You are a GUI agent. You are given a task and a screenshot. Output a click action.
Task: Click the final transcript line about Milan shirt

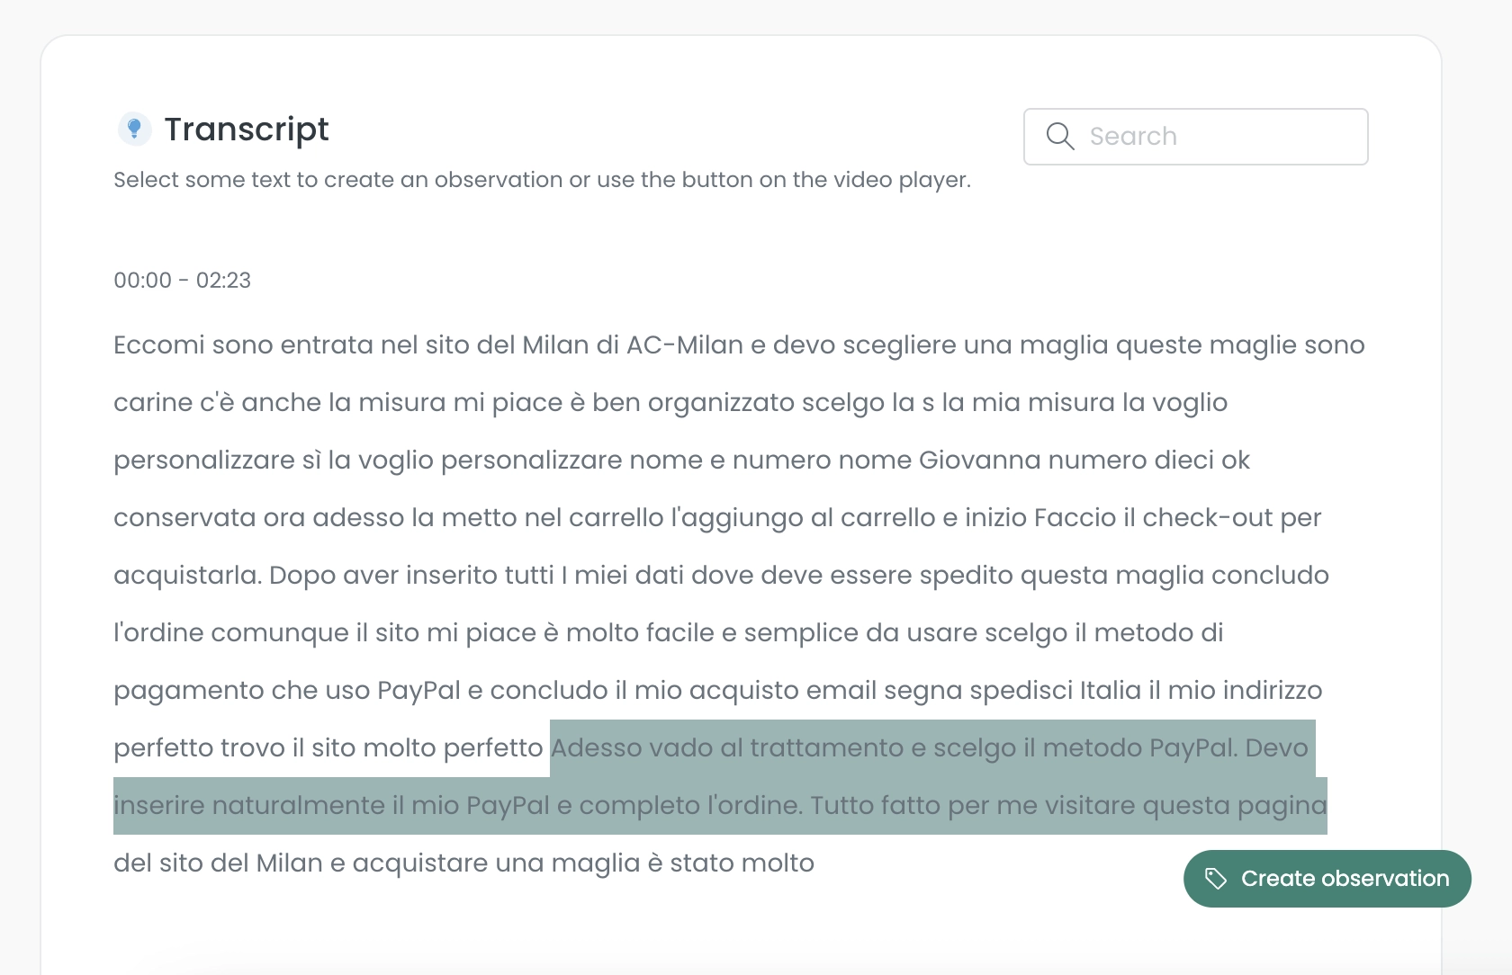(463, 863)
